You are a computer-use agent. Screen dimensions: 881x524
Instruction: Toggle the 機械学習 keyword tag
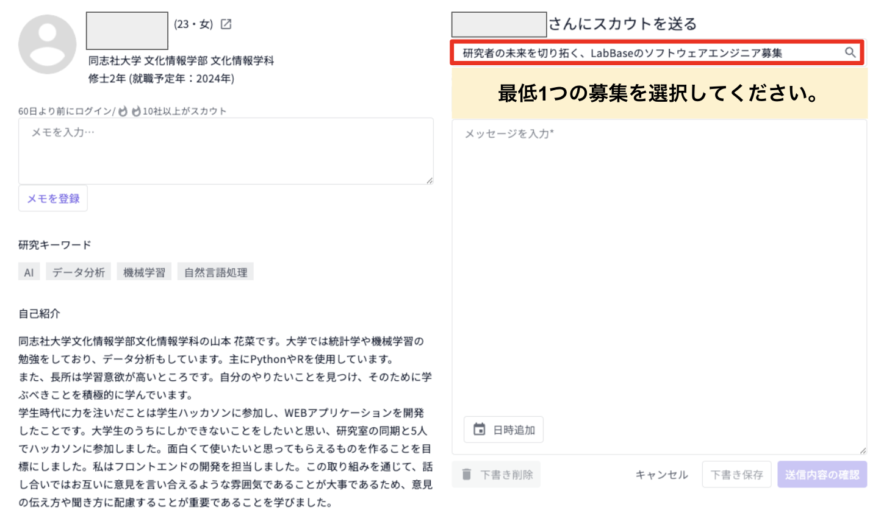tap(144, 271)
